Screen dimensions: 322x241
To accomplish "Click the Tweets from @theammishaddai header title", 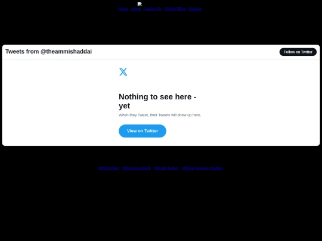I will coord(48,51).
